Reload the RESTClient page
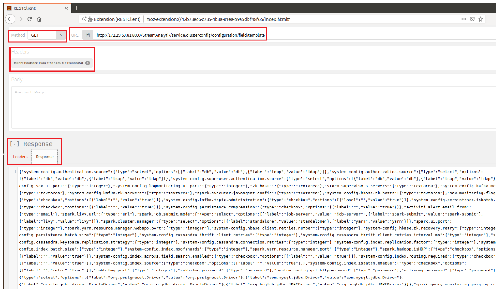The width and height of the screenshot is (496, 293). (30, 19)
